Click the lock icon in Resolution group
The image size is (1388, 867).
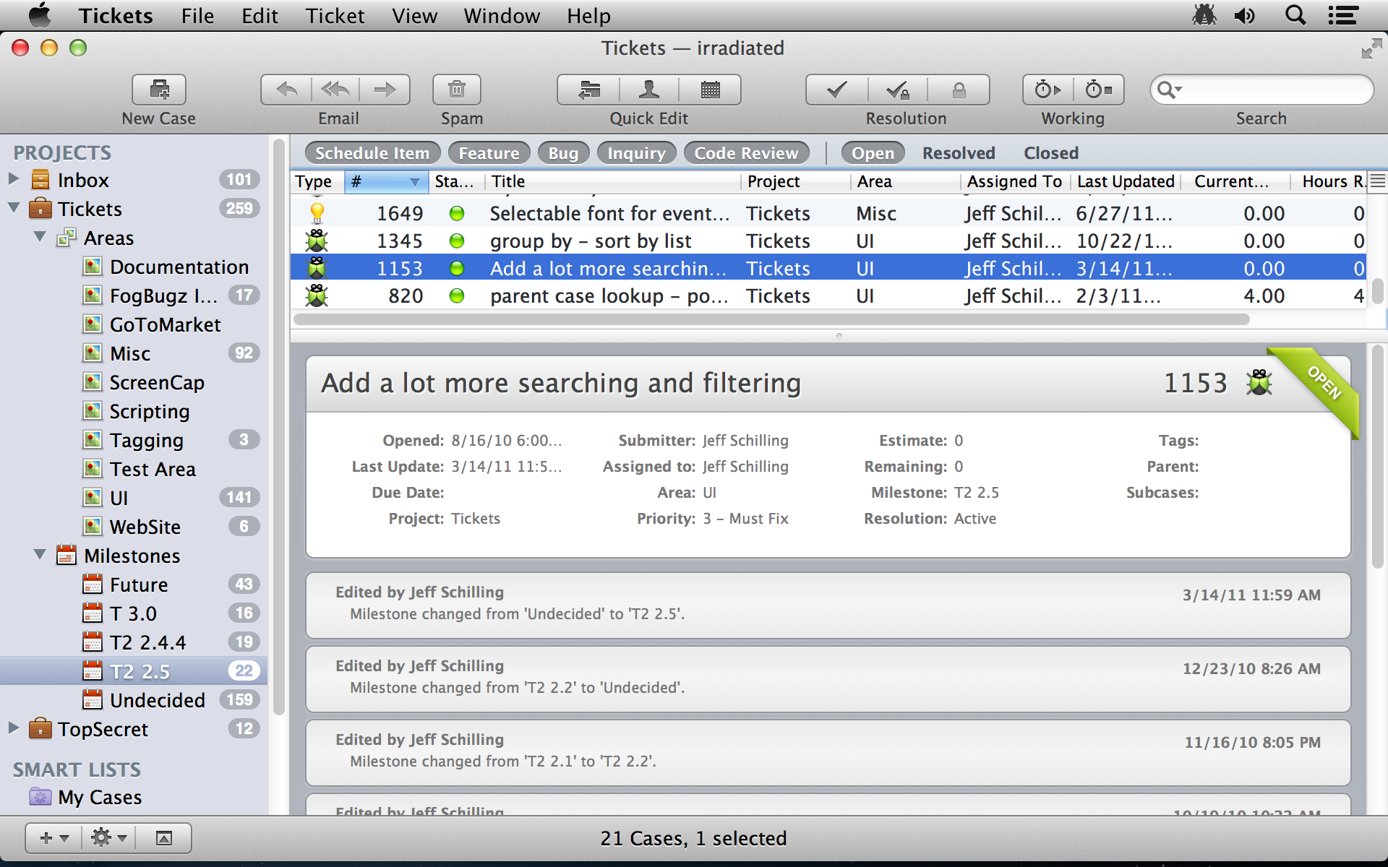tap(959, 90)
